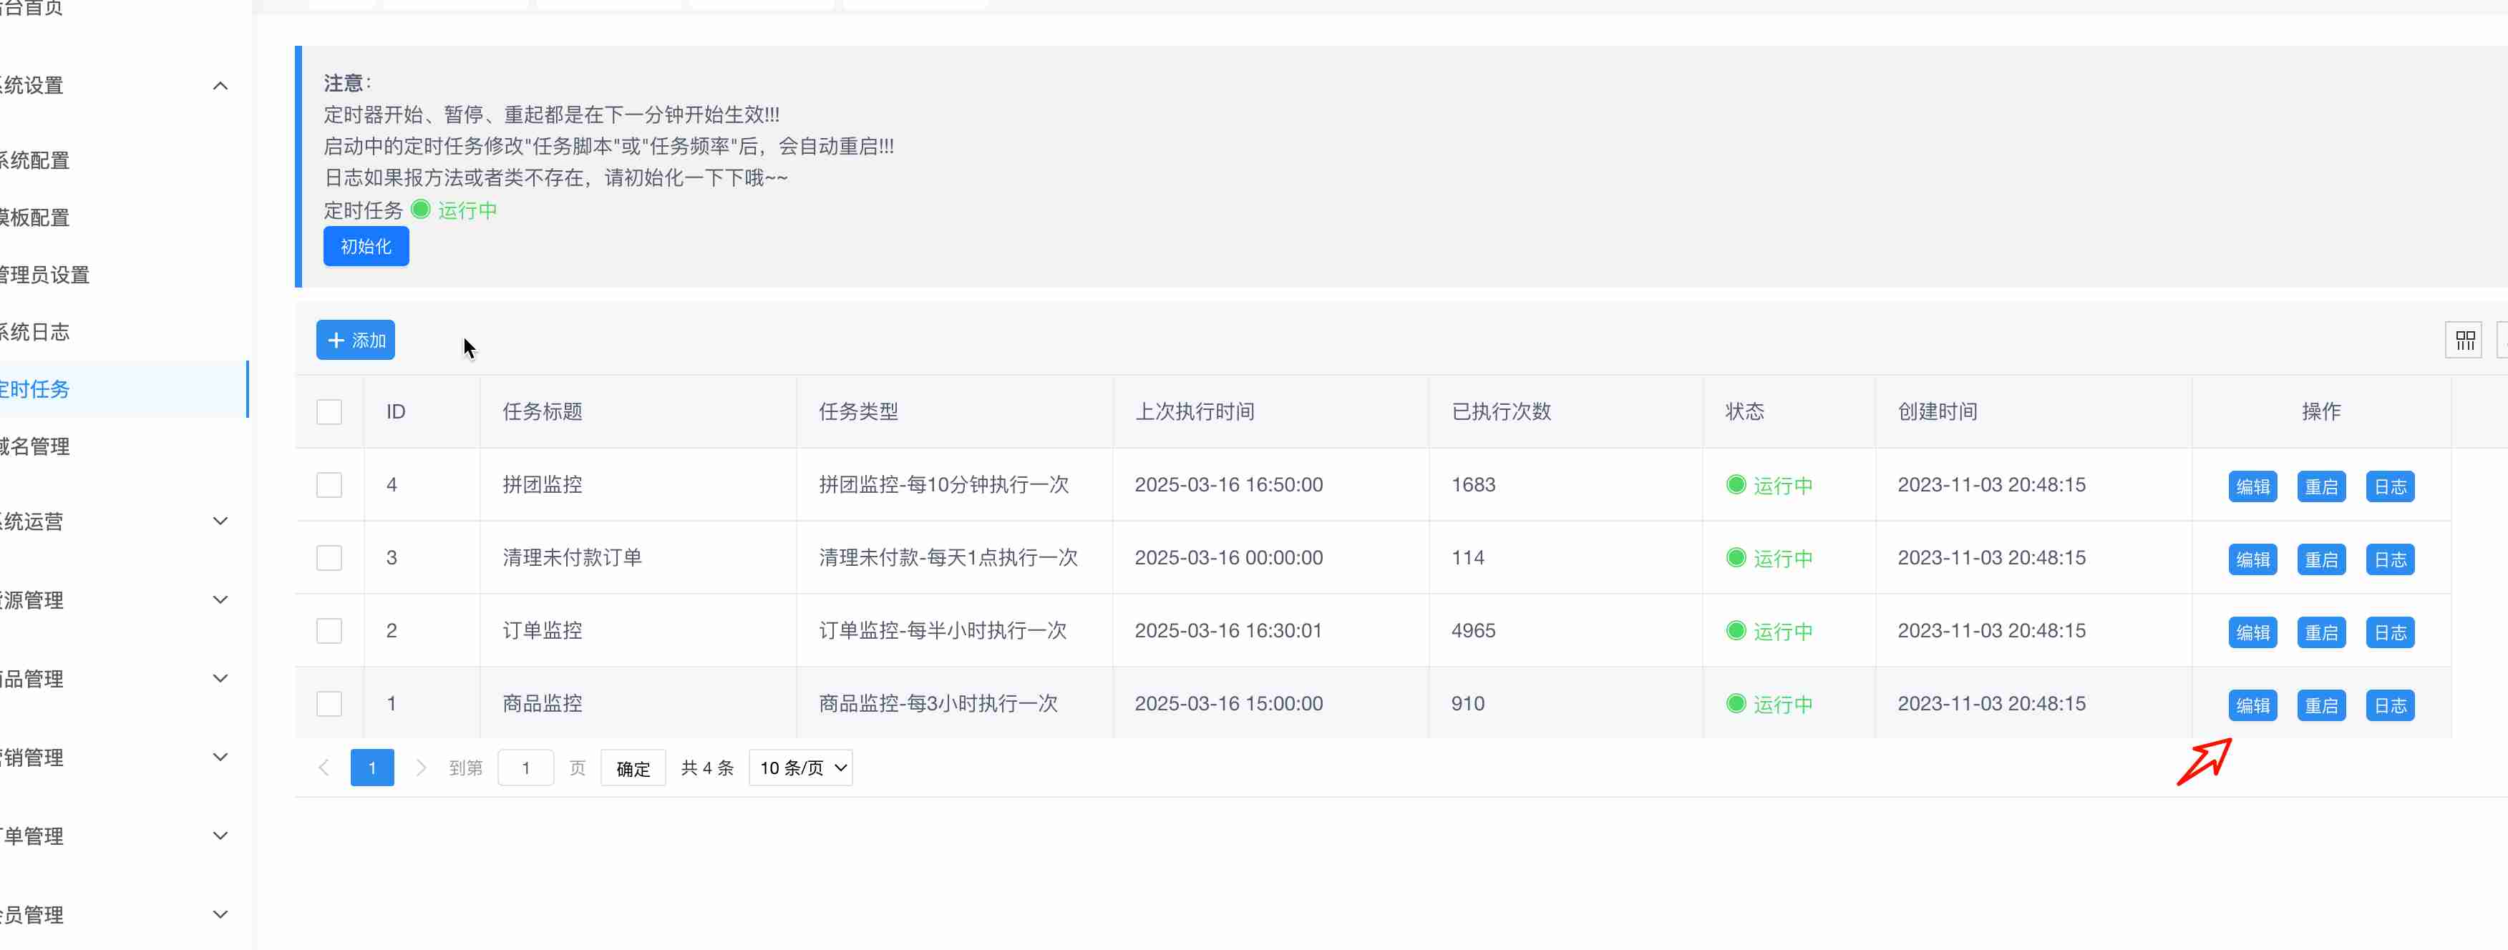Click the previous page arrow icon
Image resolution: width=2508 pixels, height=950 pixels.
pyautogui.click(x=324, y=768)
